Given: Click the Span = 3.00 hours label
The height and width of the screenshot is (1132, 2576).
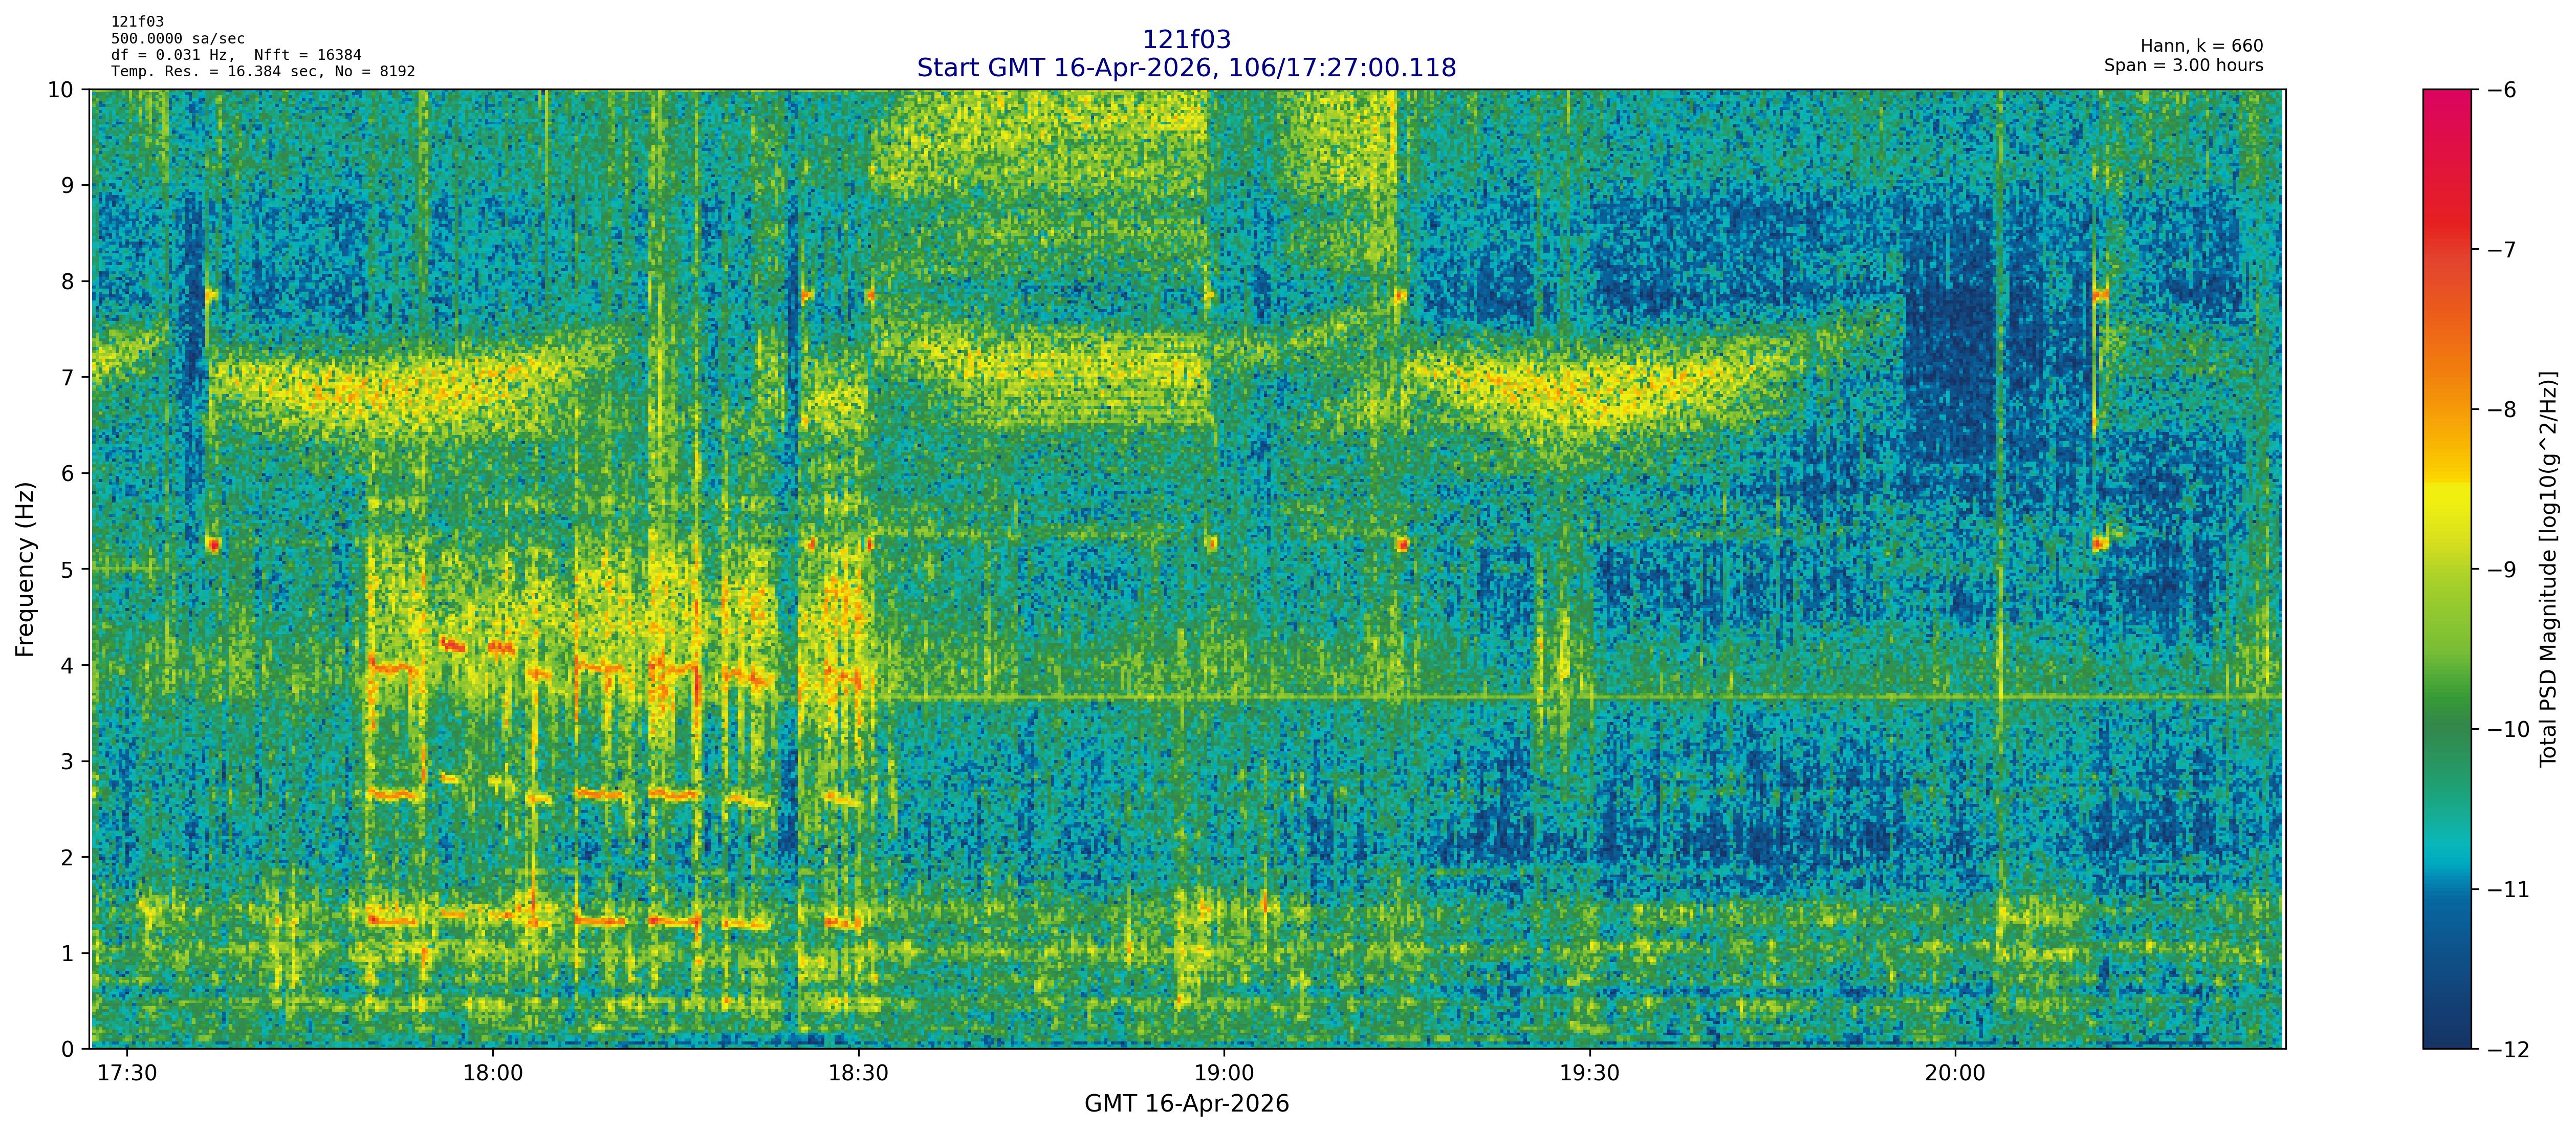Looking at the screenshot, I should point(2183,65).
